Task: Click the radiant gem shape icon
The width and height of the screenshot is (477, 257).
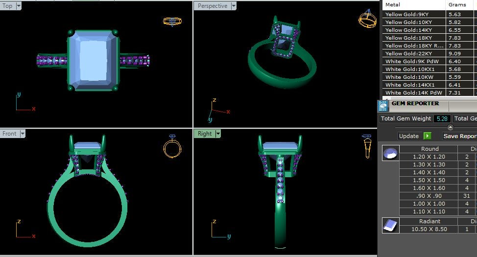Action: (x=390, y=225)
